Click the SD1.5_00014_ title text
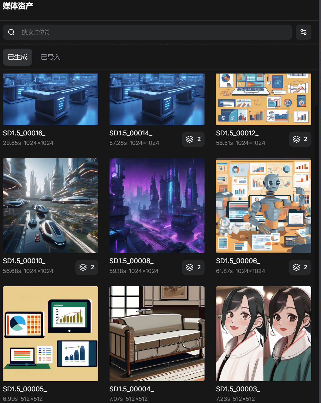This screenshot has width=321, height=403. [x=131, y=133]
